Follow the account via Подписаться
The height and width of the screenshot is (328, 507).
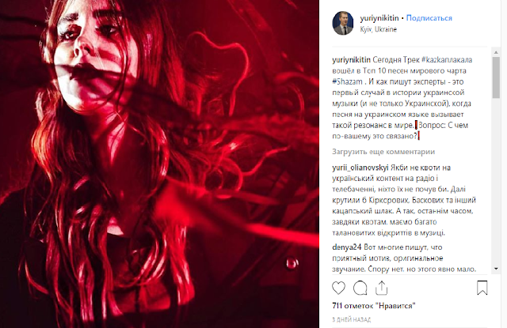[x=429, y=18]
